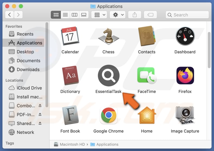Click the Image Capture label text
The height and width of the screenshot is (151, 214).
point(185,131)
